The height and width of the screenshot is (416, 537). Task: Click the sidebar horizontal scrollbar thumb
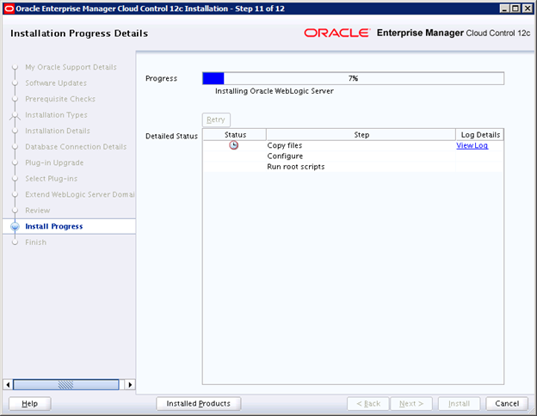(x=66, y=384)
